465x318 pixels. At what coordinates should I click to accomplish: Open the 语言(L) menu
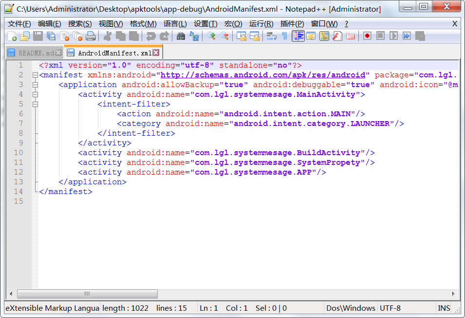click(x=175, y=24)
